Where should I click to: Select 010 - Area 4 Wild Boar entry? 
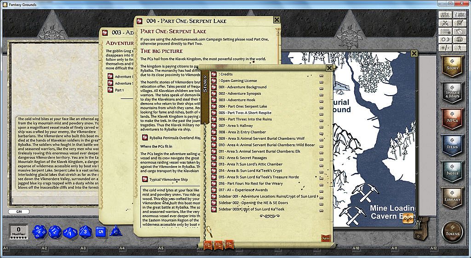click(266, 145)
